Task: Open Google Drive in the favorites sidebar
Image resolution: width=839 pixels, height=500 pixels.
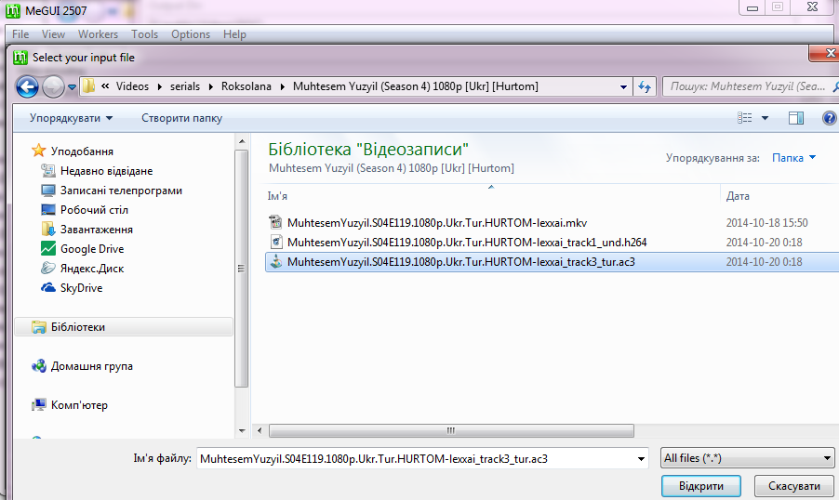Action: (x=91, y=249)
